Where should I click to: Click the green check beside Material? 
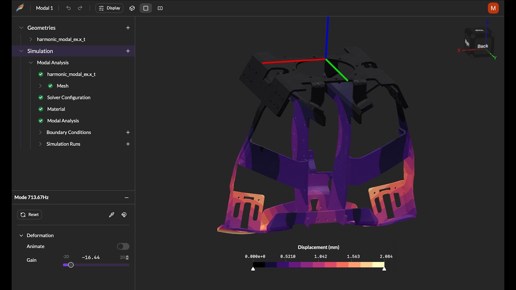pos(41,109)
